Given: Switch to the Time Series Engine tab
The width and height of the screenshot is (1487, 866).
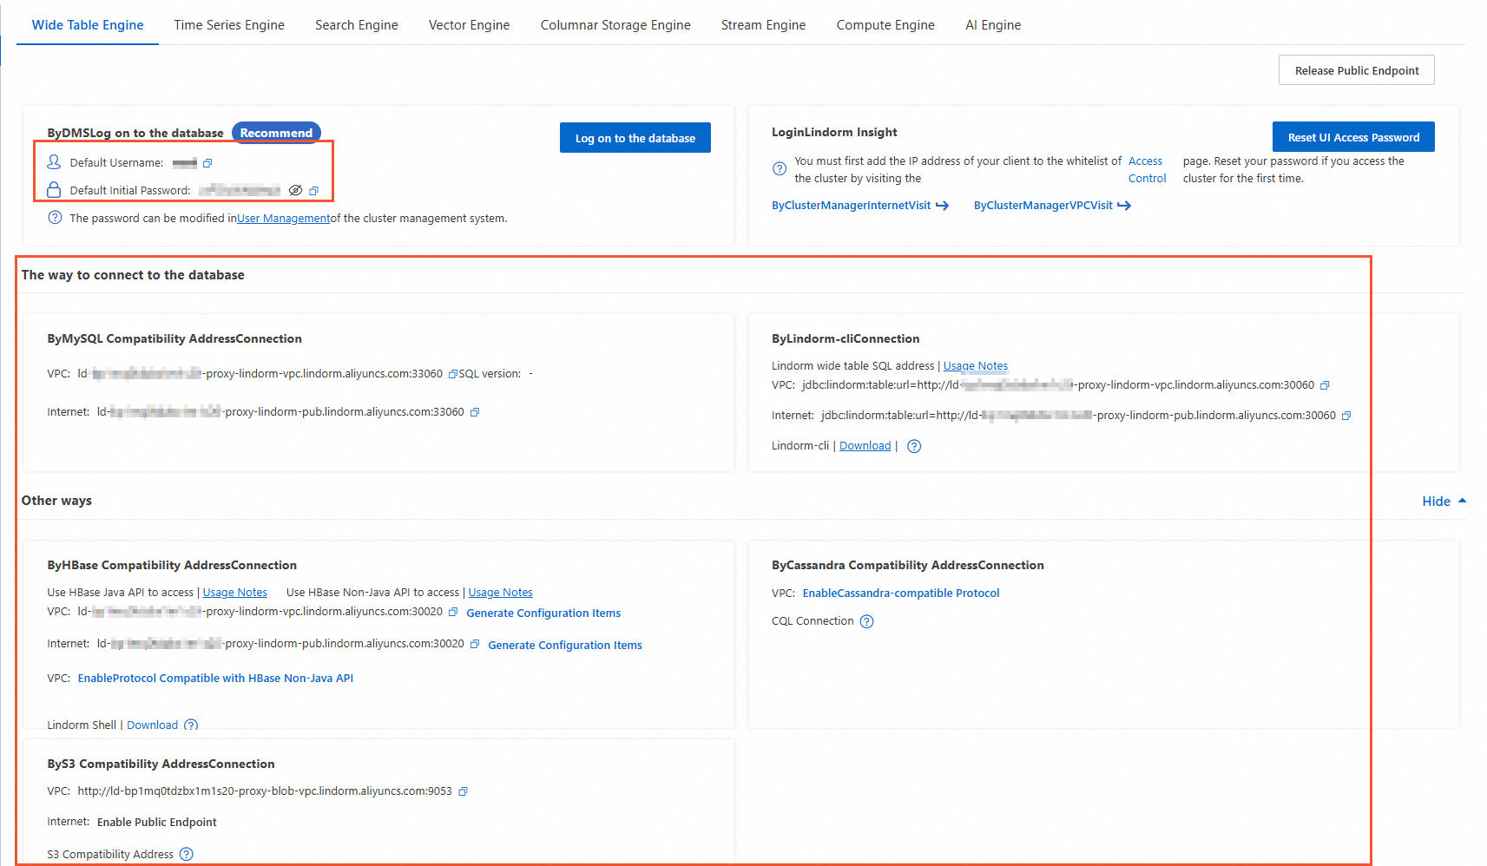Looking at the screenshot, I should coord(229,25).
